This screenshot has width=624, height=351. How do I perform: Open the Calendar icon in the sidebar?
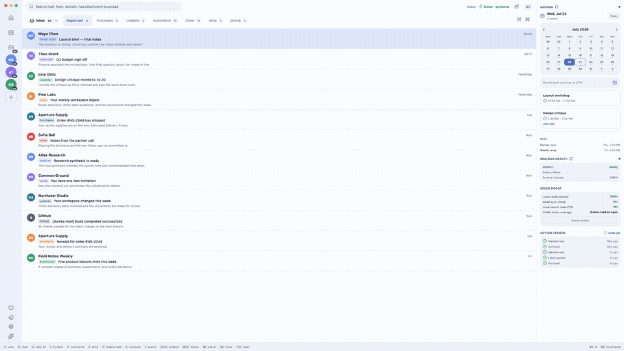pos(11,32)
